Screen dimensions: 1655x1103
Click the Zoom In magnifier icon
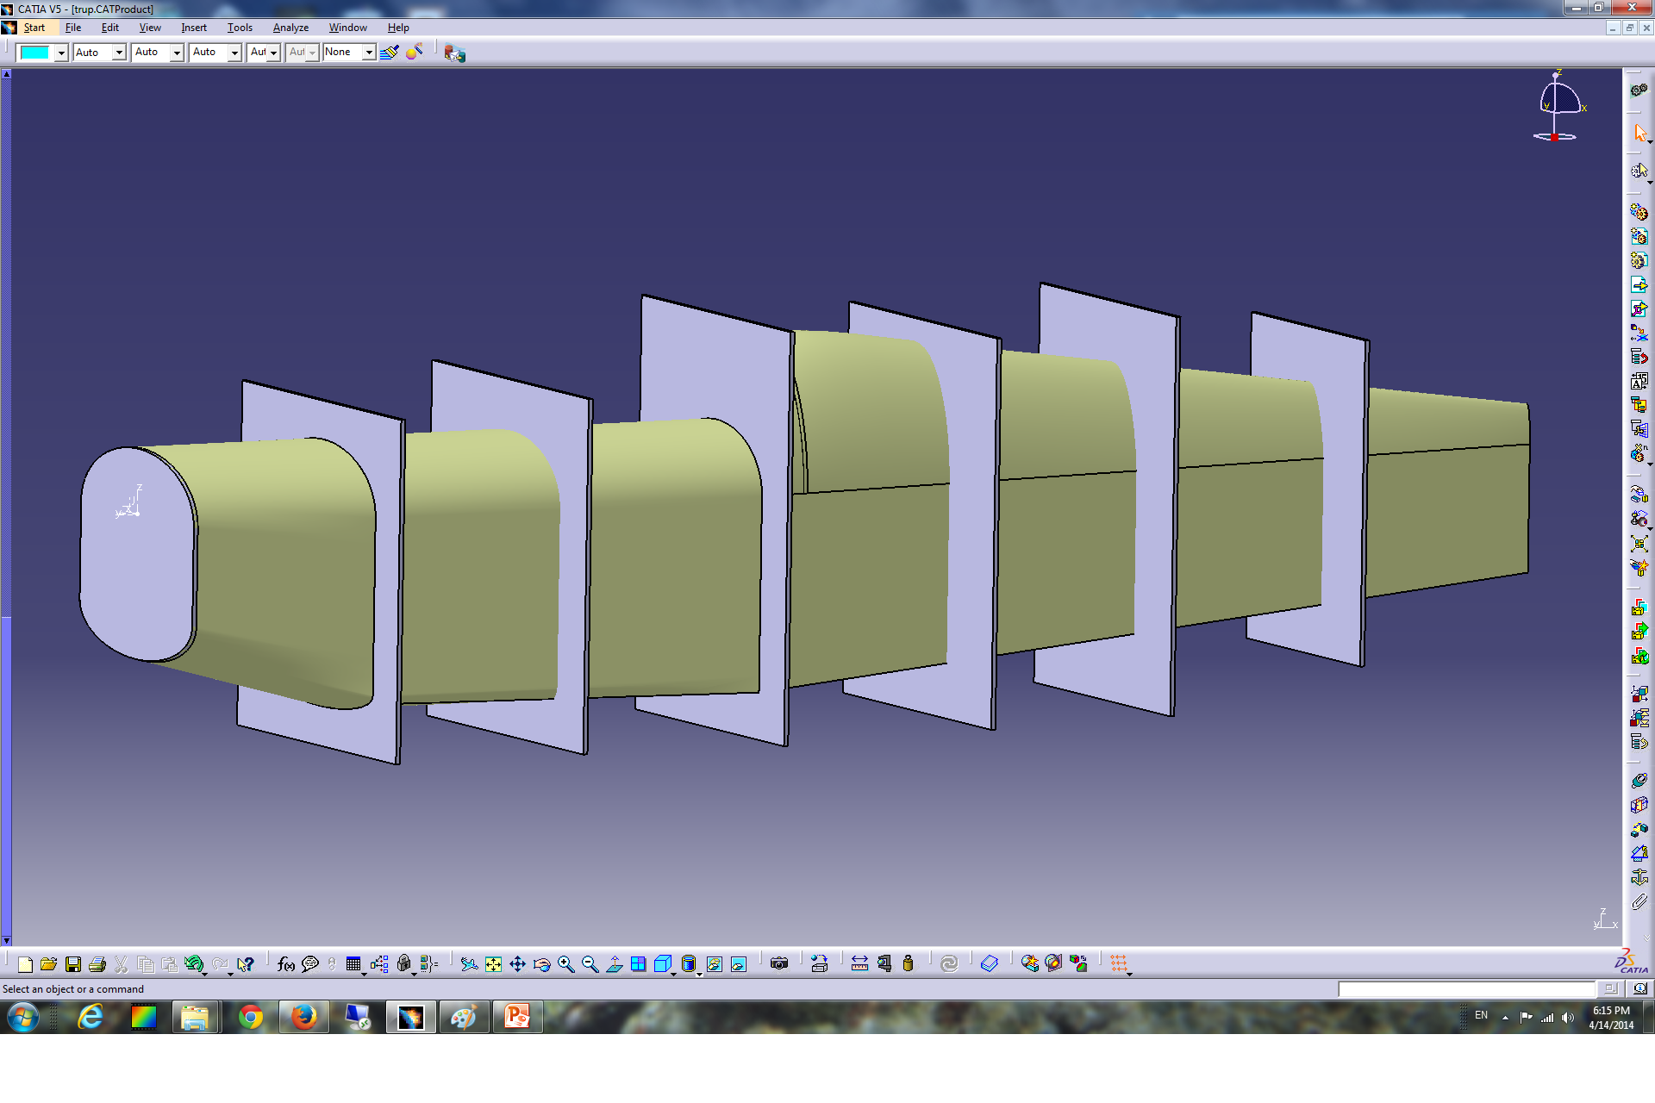pyautogui.click(x=565, y=964)
